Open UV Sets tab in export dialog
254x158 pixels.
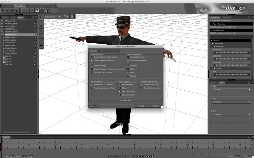115,51
